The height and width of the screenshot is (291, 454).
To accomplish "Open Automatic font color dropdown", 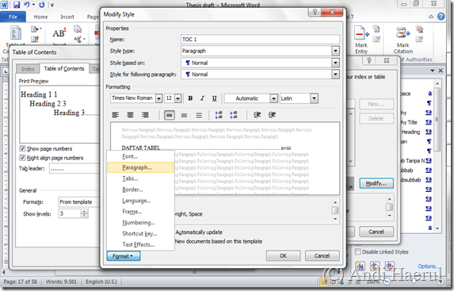I will coord(273,98).
